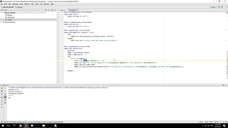Select utils.py in the project tree

tap(9, 20)
